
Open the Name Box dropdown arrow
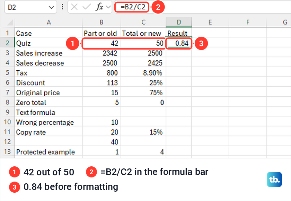(x=51, y=7)
